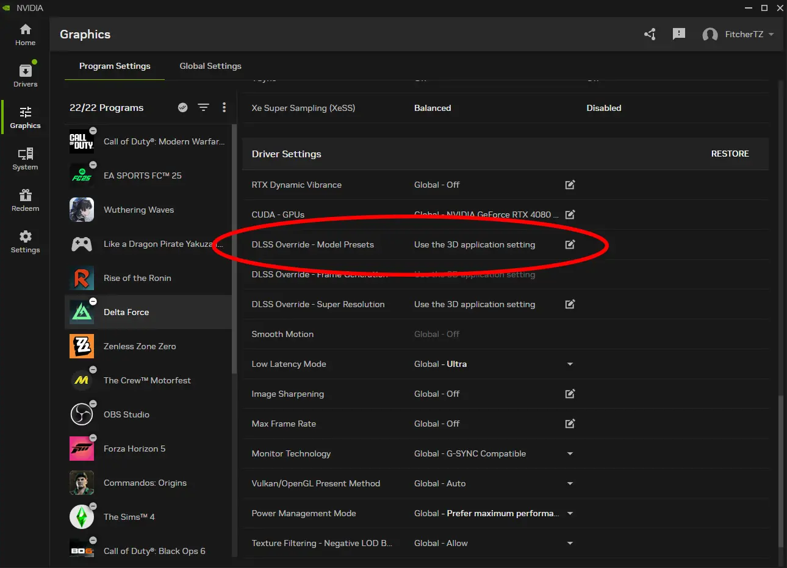The image size is (787, 568).
Task: Select Wuthering Waves in program list
Action: click(148, 210)
